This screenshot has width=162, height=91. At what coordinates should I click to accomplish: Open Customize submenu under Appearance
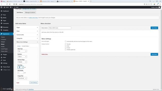tap(4, 39)
